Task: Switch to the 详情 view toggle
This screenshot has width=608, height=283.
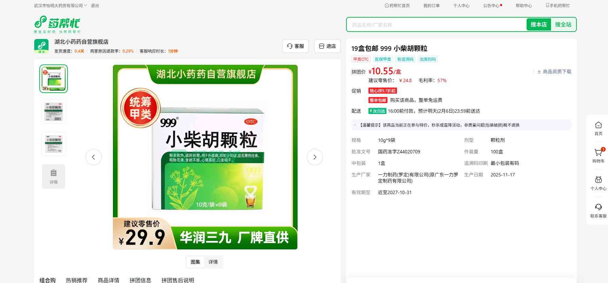Action: point(213,262)
